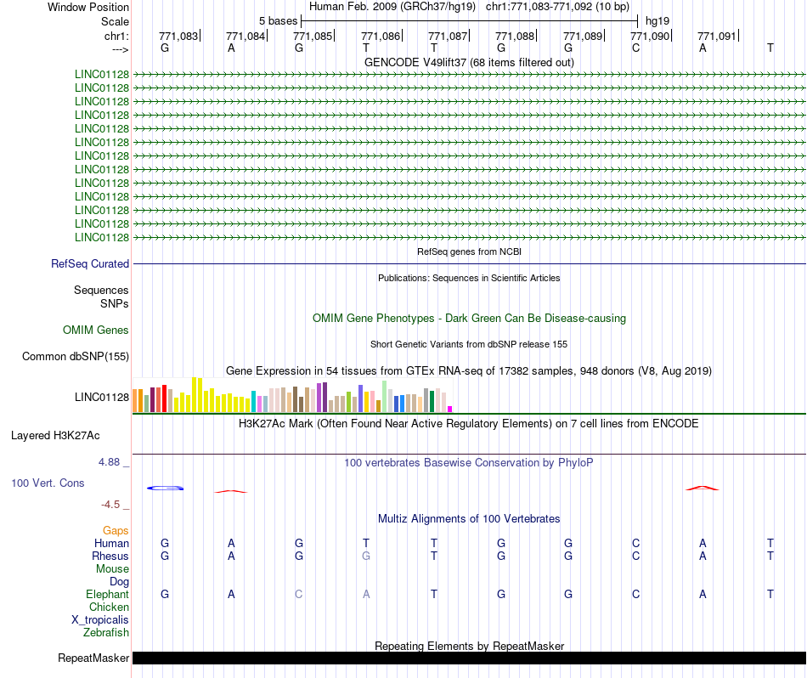This screenshot has width=807, height=678.
Task: Click the black RepeatMasker repeat element bar
Action: tap(469, 658)
